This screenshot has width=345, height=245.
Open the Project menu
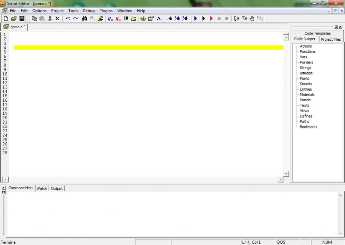point(57,11)
